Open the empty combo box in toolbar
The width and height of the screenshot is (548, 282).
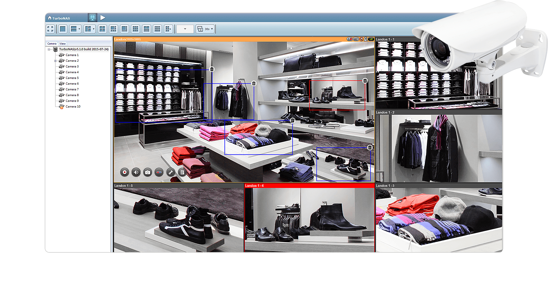coord(185,29)
